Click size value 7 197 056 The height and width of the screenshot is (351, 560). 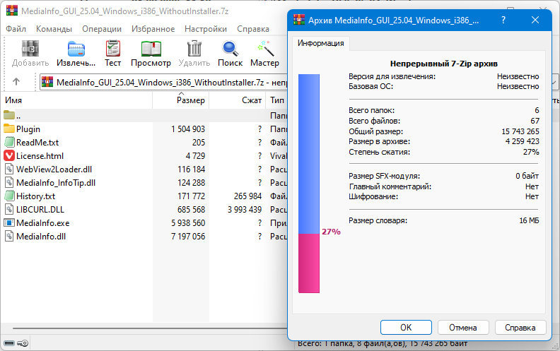[188, 237]
